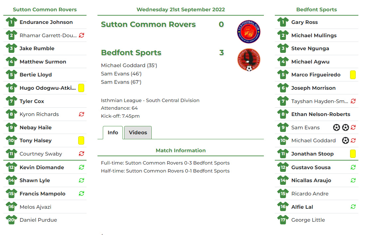Open Sam Evans player entry
The height and width of the screenshot is (235, 373).
pos(305,128)
